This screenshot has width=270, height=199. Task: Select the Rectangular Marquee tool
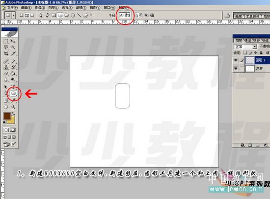pos(6,41)
